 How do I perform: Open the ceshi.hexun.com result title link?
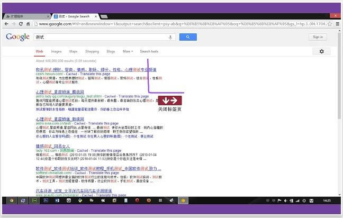[96, 69]
